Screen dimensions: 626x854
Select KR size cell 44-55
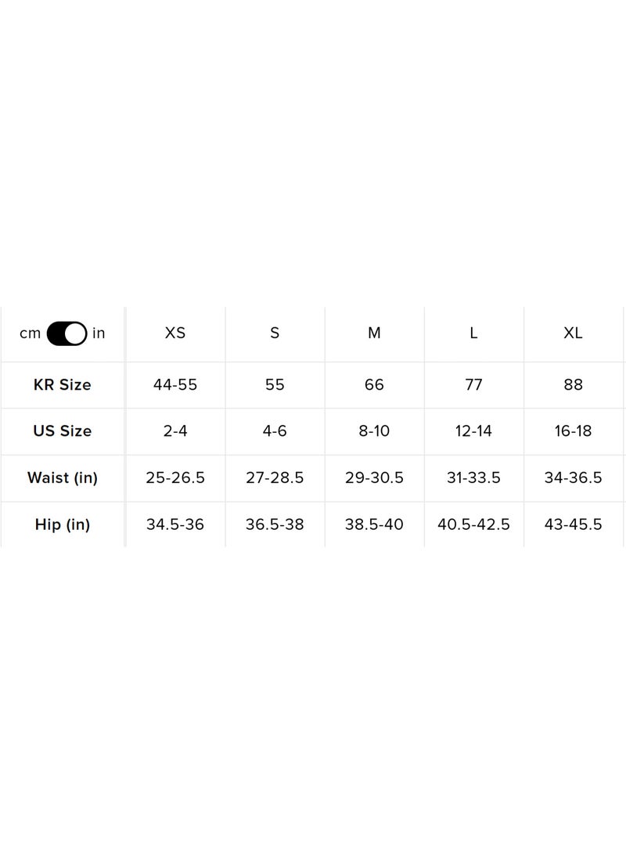point(175,384)
